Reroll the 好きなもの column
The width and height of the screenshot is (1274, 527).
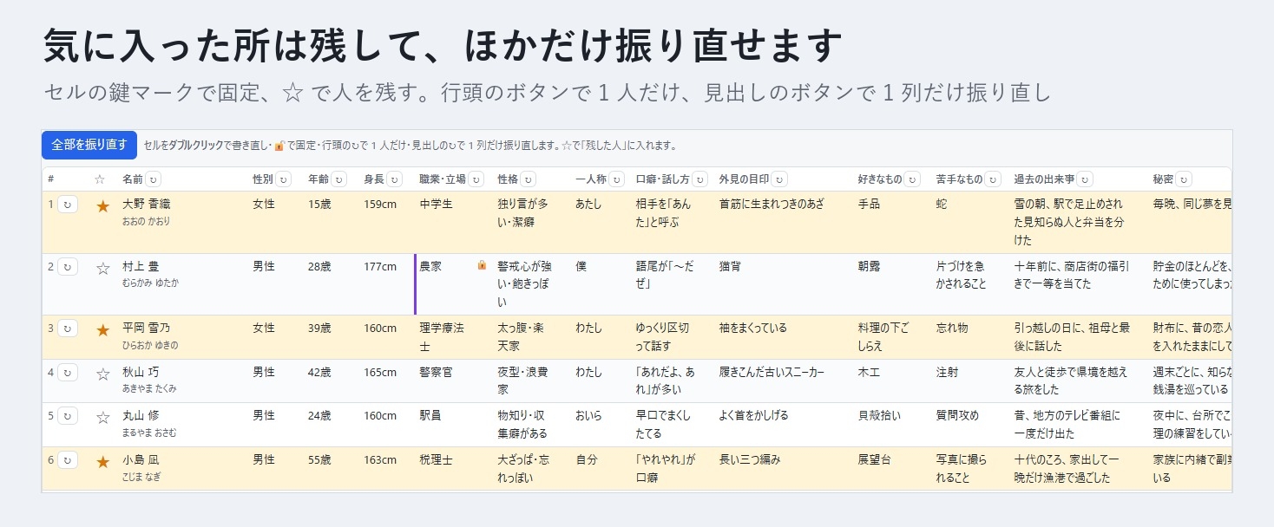[x=912, y=179]
